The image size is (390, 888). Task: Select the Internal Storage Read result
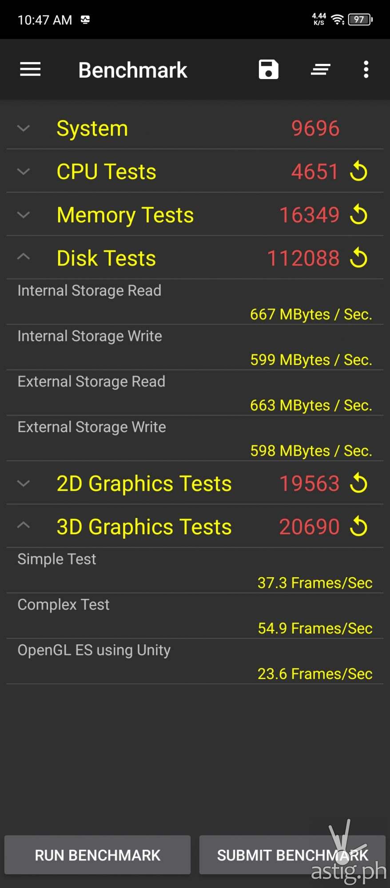coord(195,302)
